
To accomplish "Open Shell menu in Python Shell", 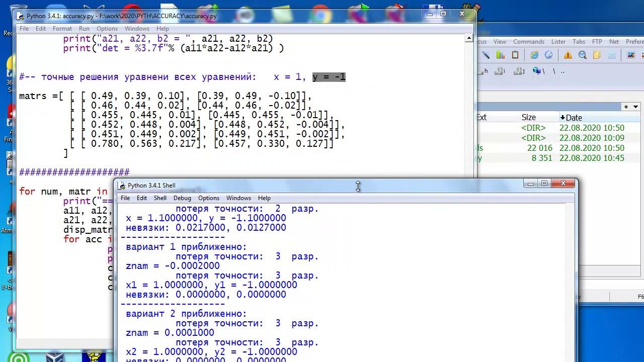I will pos(160,198).
